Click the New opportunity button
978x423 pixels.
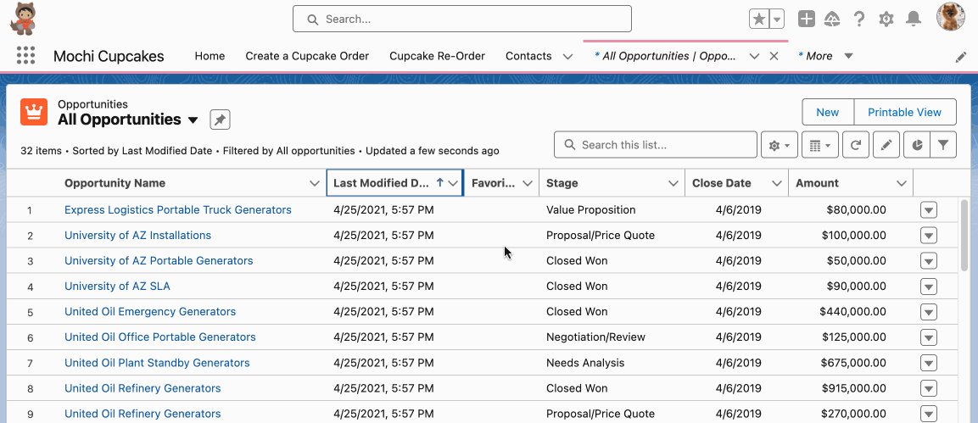coord(828,112)
